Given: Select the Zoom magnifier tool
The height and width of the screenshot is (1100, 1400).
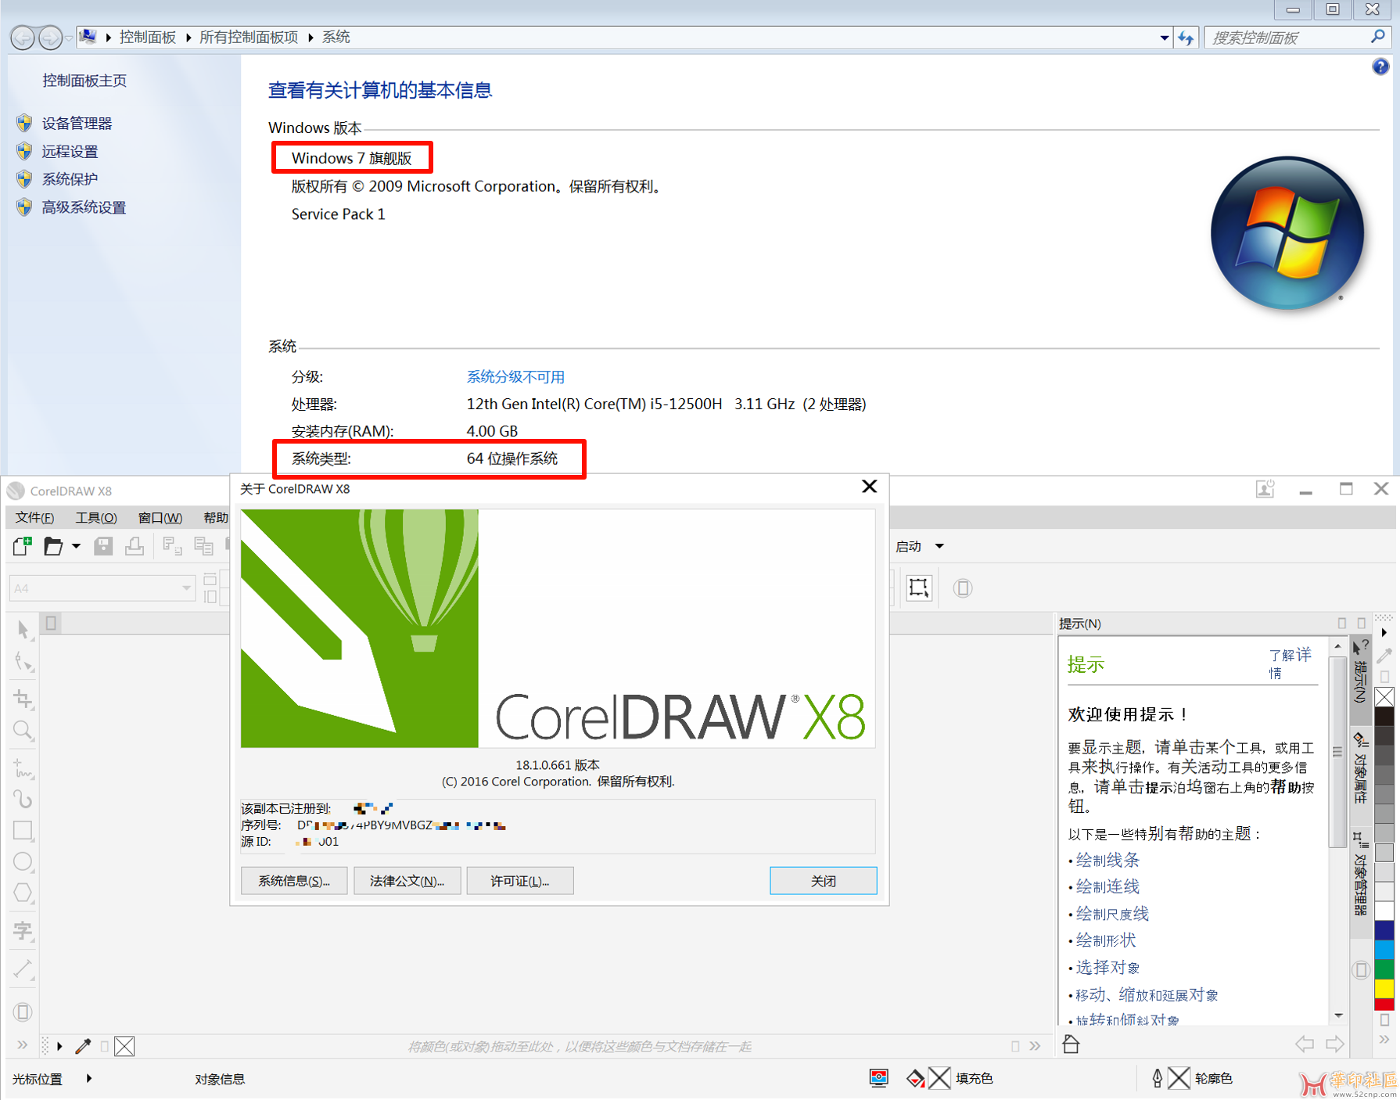Looking at the screenshot, I should [x=23, y=731].
